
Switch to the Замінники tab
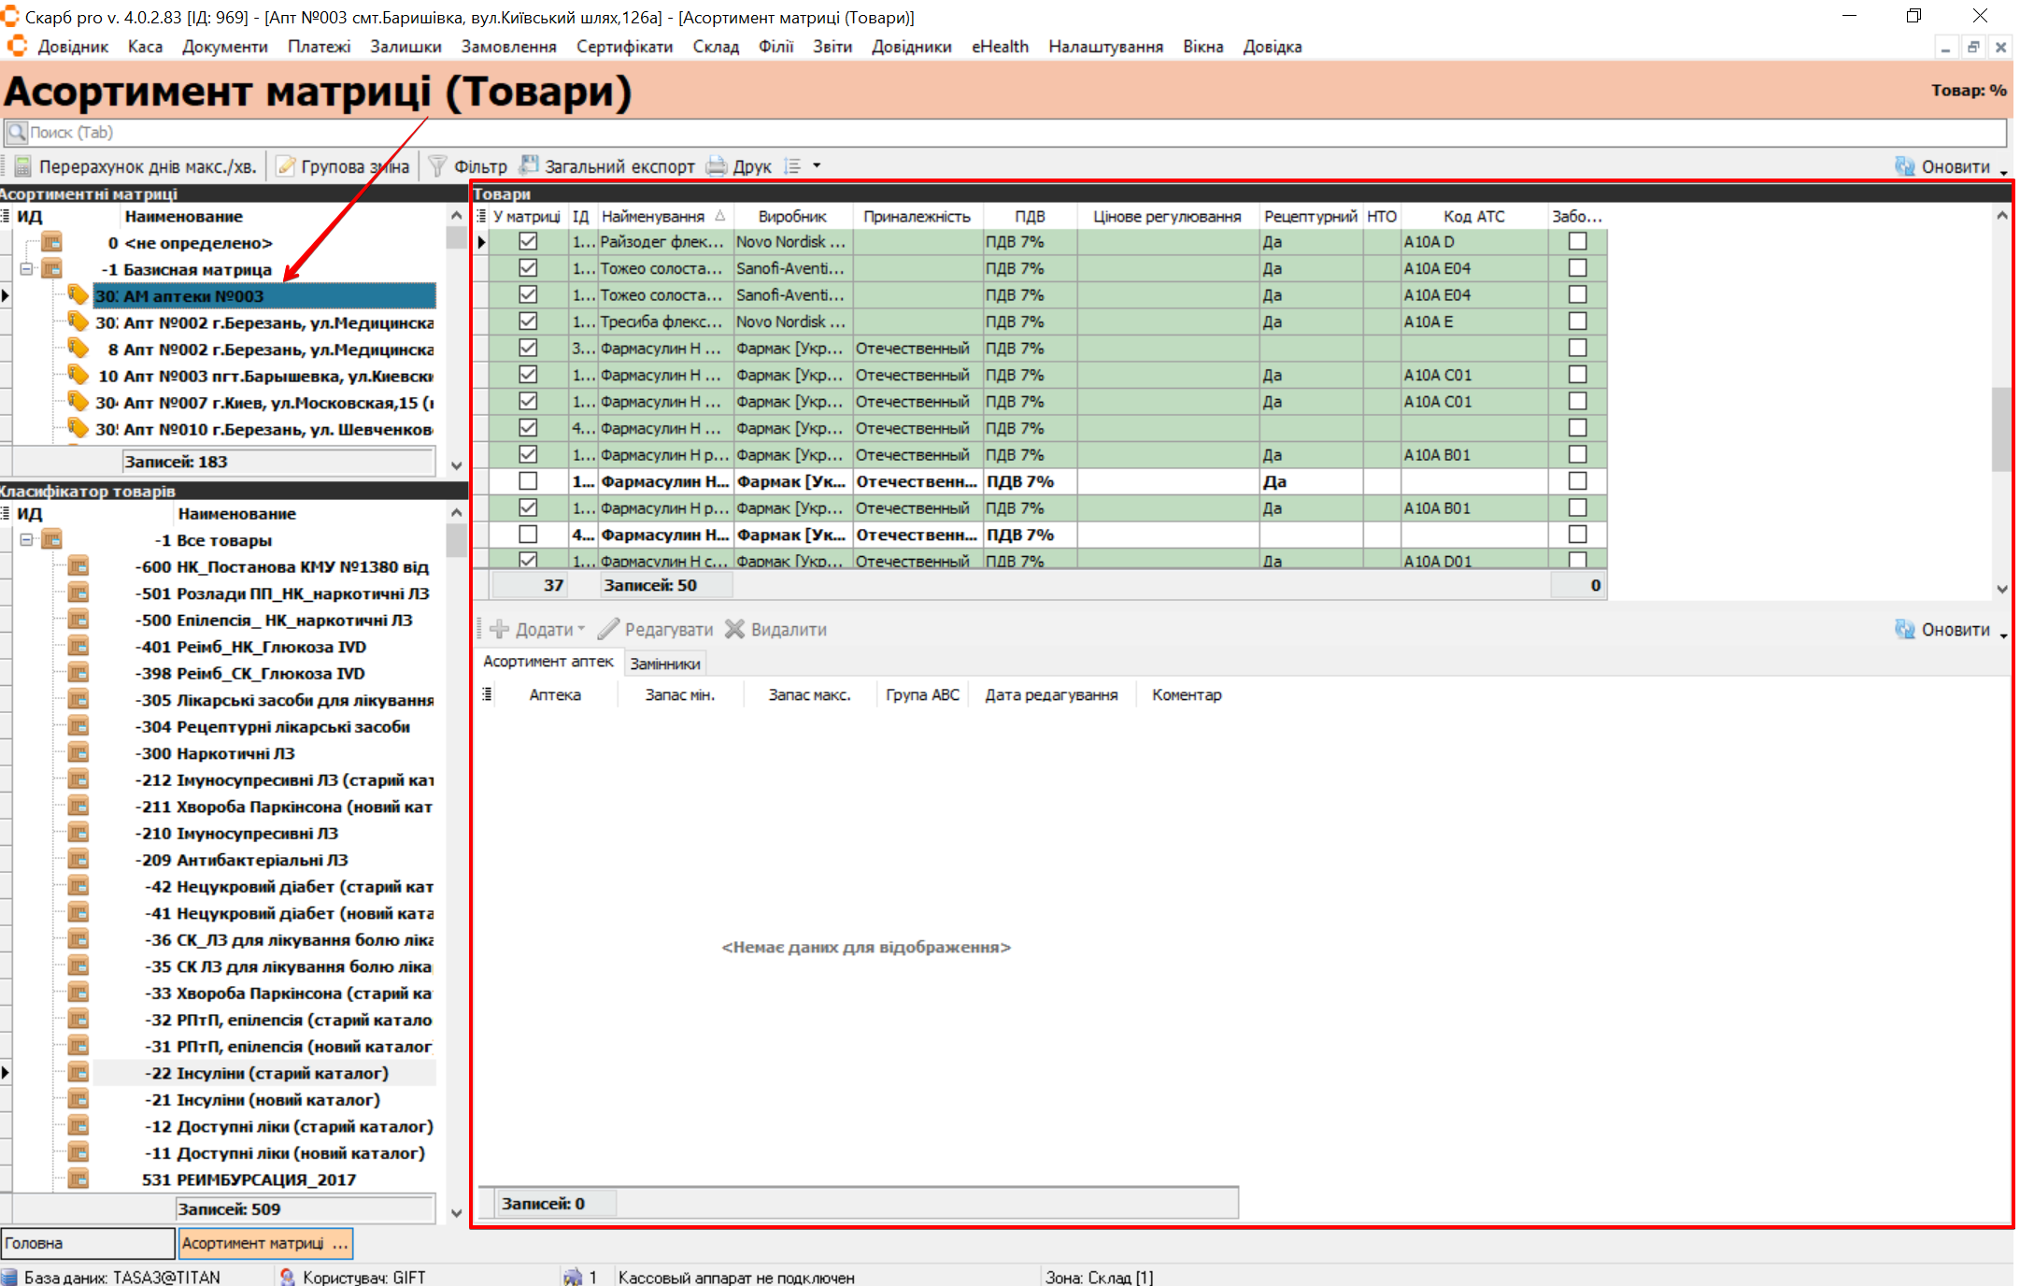(x=664, y=664)
